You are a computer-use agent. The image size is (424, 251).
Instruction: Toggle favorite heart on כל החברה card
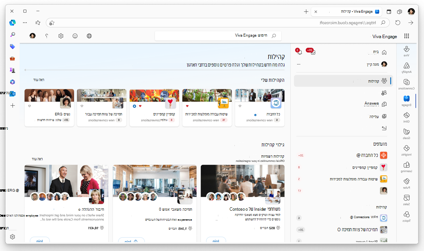(240, 106)
